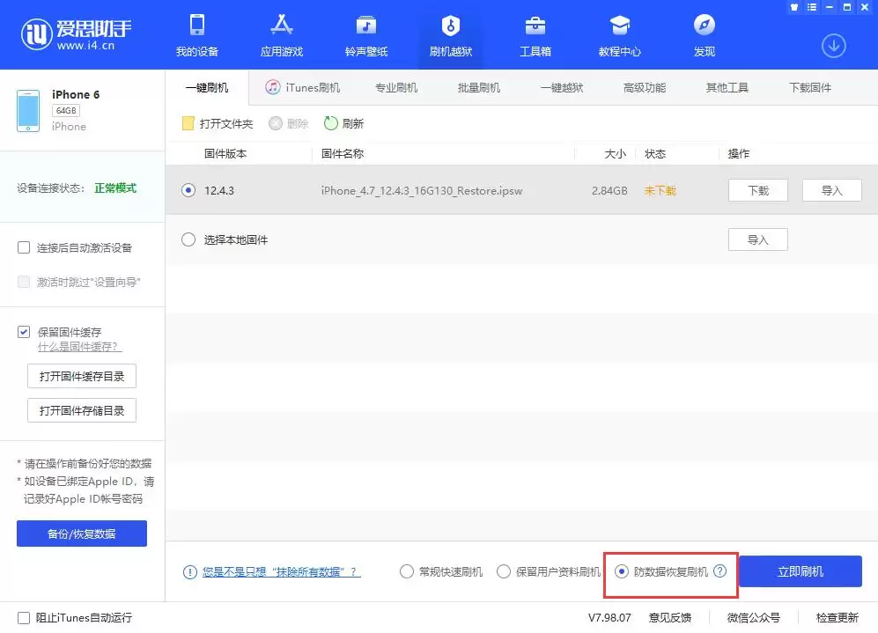Click the 固件名称 column header
878x633 pixels.
pyautogui.click(x=342, y=153)
